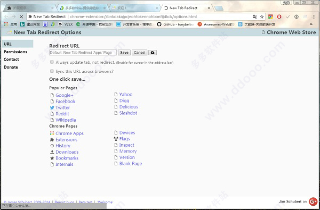Open the Apps shortcut in bookmarks bar
Viewport: 320px width, 210px height.
[x=11, y=24]
